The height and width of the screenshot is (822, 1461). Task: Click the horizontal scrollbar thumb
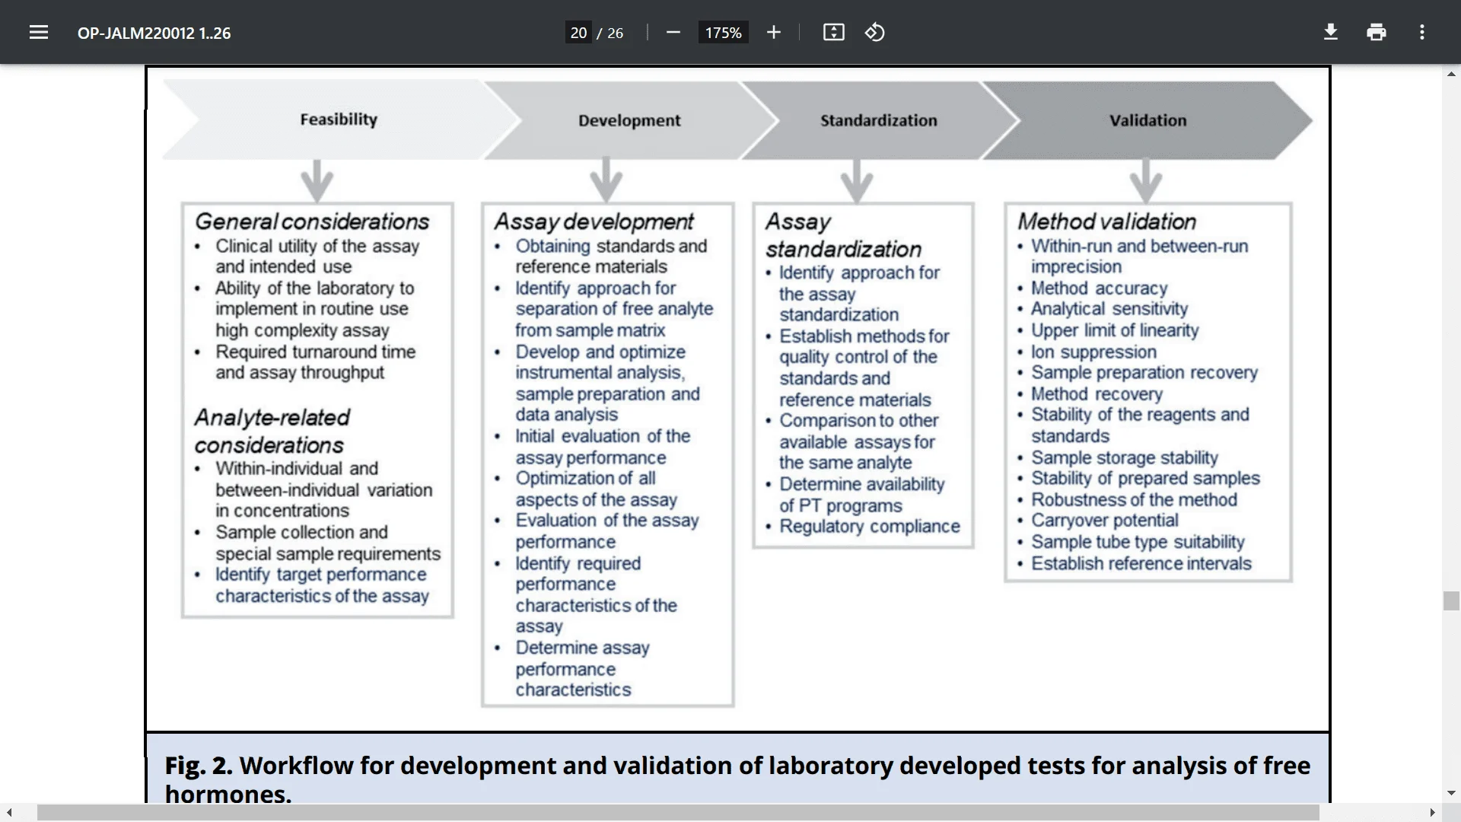(x=678, y=813)
